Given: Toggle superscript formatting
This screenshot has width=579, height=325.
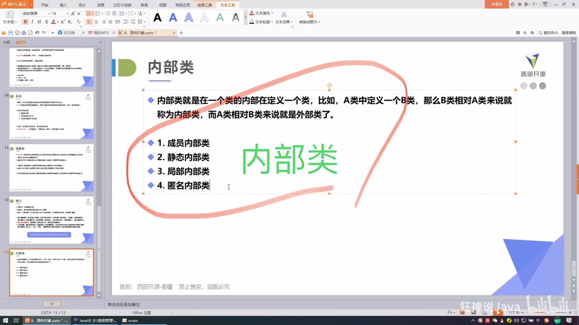Looking at the screenshot, I should click(x=62, y=22).
